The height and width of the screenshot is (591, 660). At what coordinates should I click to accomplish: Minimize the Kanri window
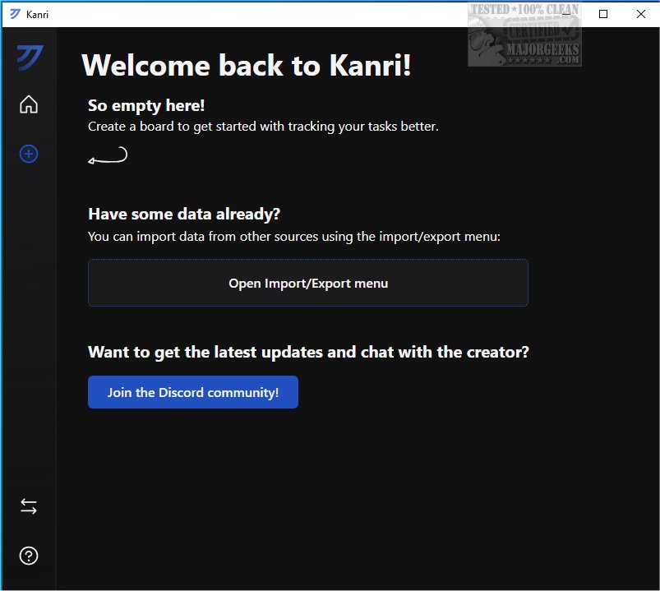(565, 14)
